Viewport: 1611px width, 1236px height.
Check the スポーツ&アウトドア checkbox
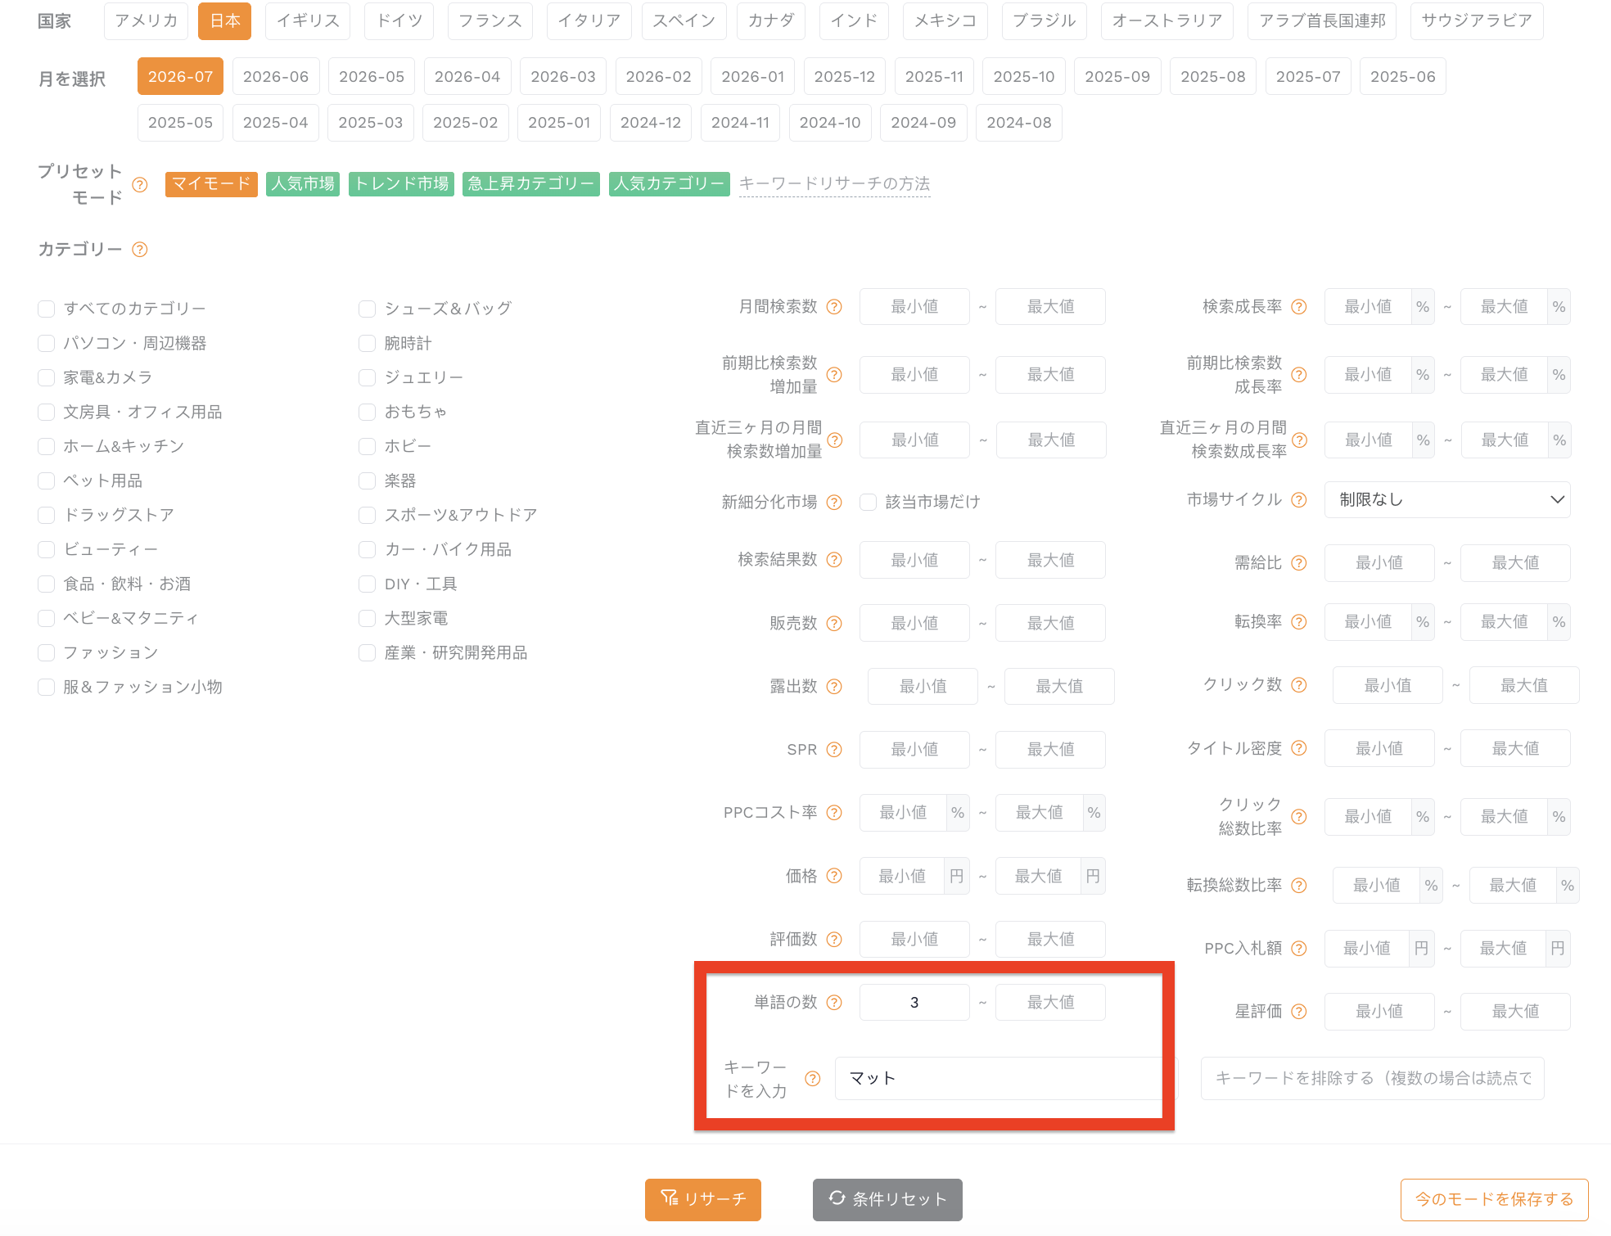pos(368,515)
